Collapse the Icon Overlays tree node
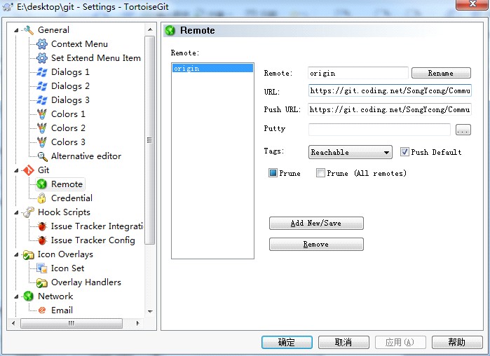 (16, 255)
